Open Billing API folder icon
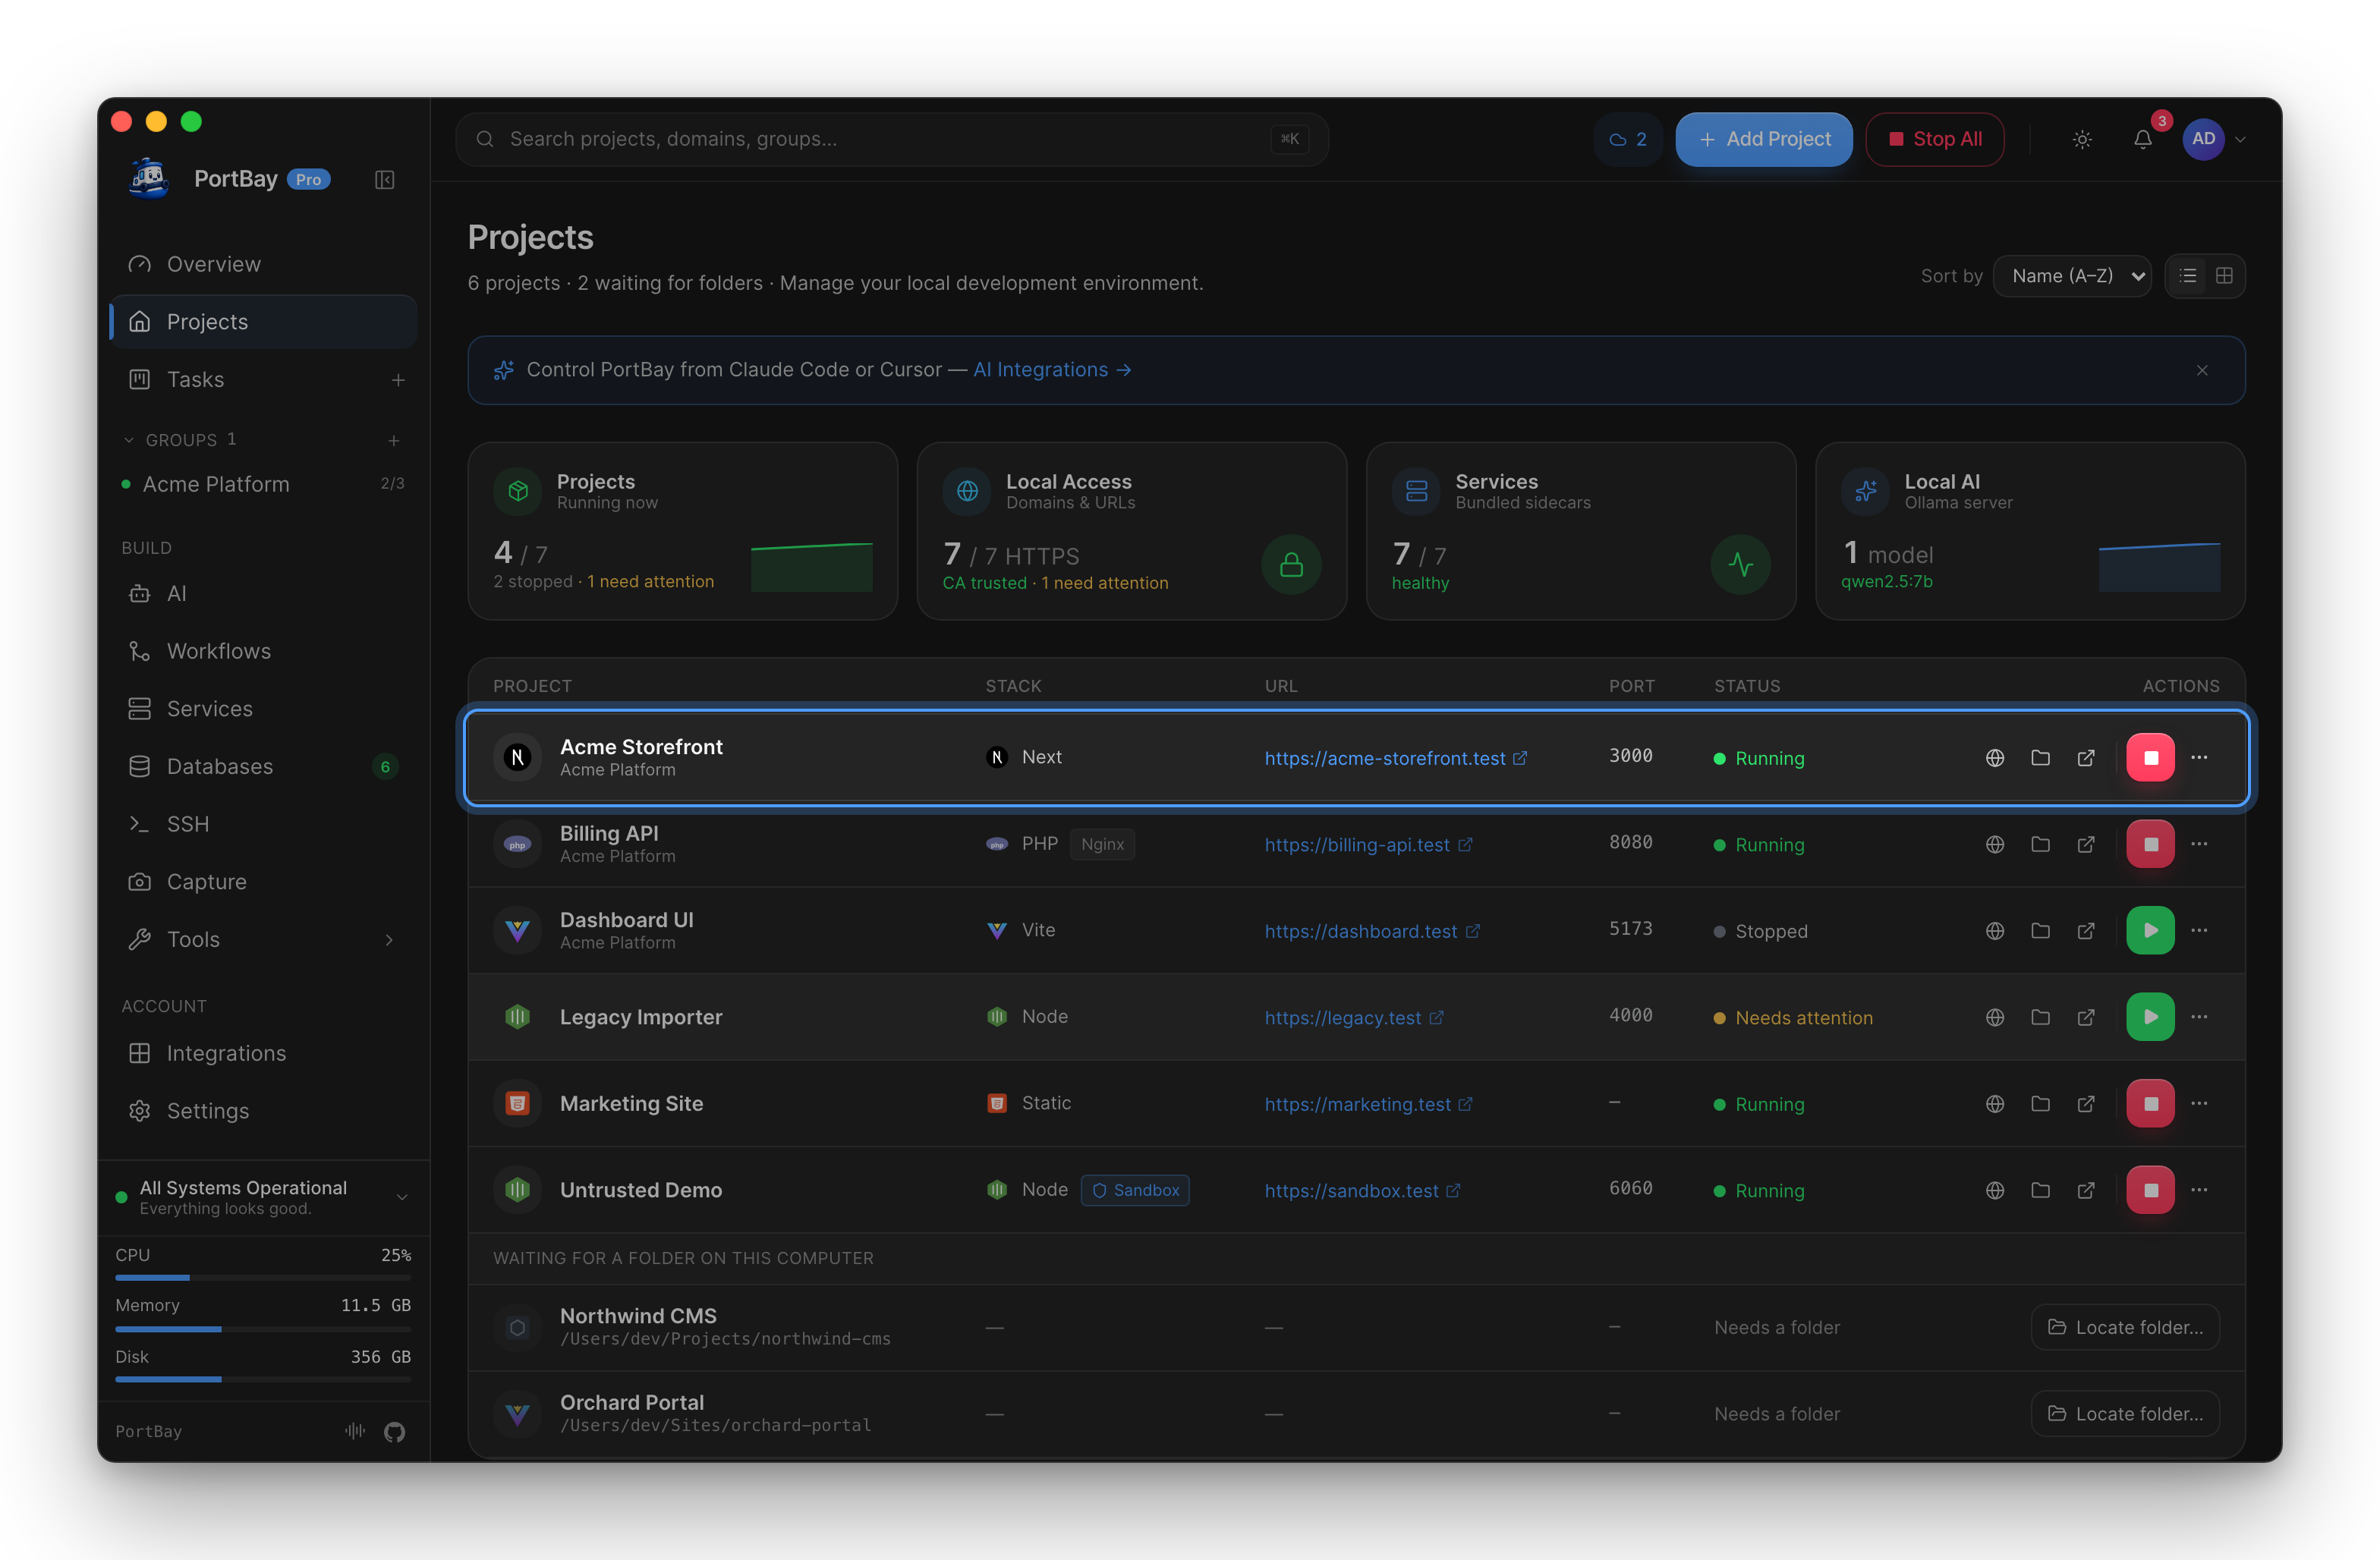 2040,844
